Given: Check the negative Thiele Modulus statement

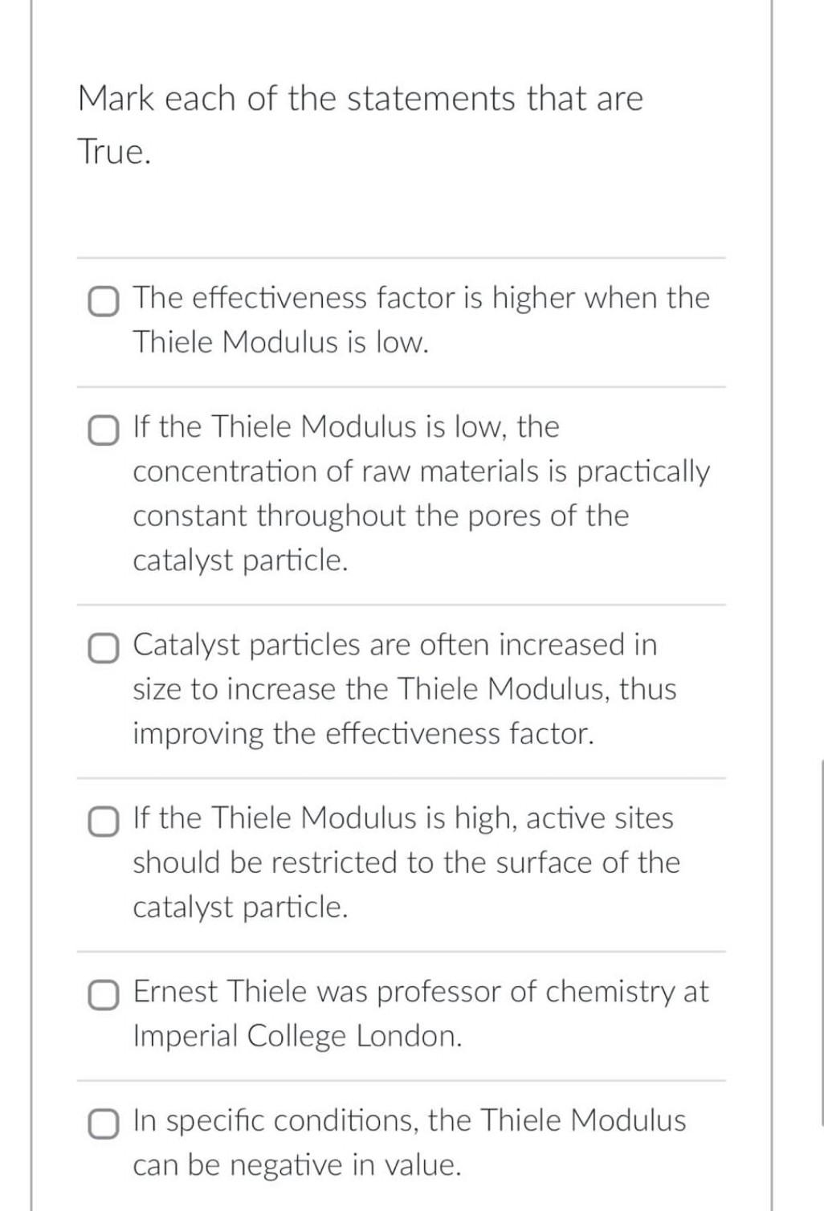Looking at the screenshot, I should (104, 1125).
